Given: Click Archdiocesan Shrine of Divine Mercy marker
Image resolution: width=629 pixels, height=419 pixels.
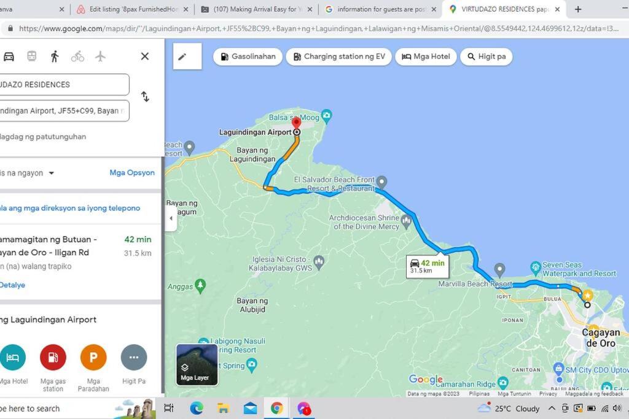Looking at the screenshot, I should [x=407, y=220].
